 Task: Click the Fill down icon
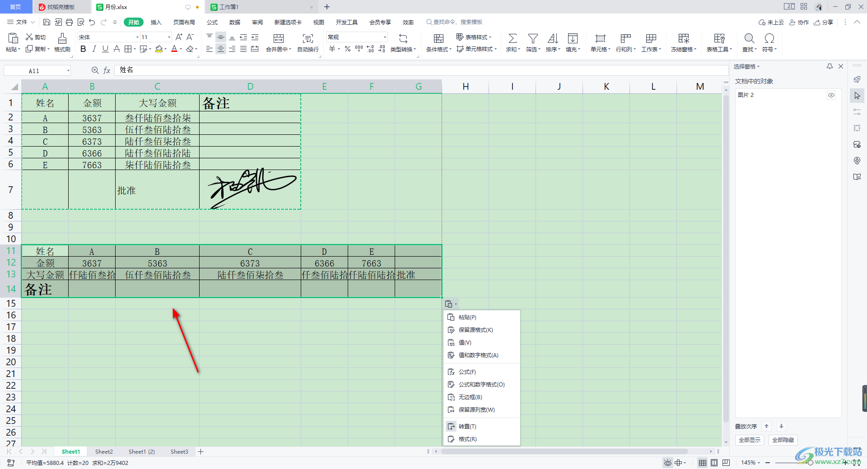point(573,38)
